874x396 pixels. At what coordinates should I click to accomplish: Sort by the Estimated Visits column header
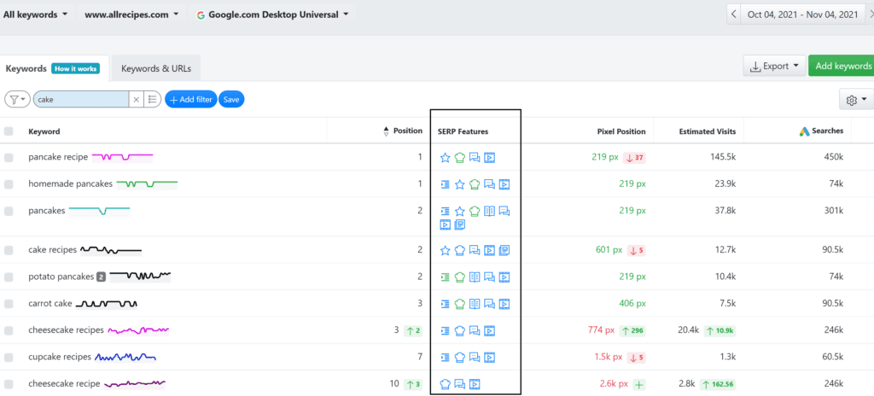point(708,131)
